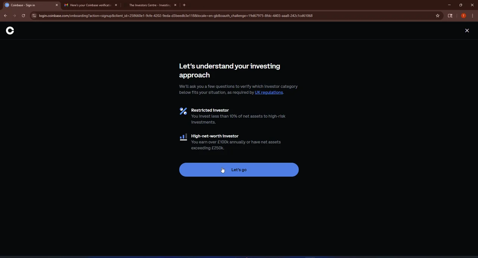This screenshot has height=258, width=478.
Task: Switch to The Investors Centre tab
Action: coord(149,5)
